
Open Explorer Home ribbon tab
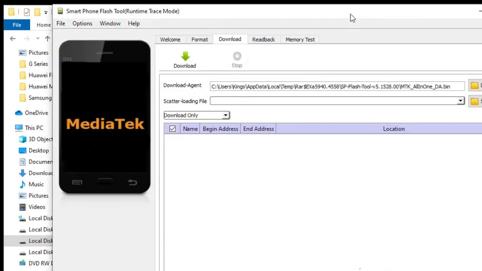tap(44, 25)
